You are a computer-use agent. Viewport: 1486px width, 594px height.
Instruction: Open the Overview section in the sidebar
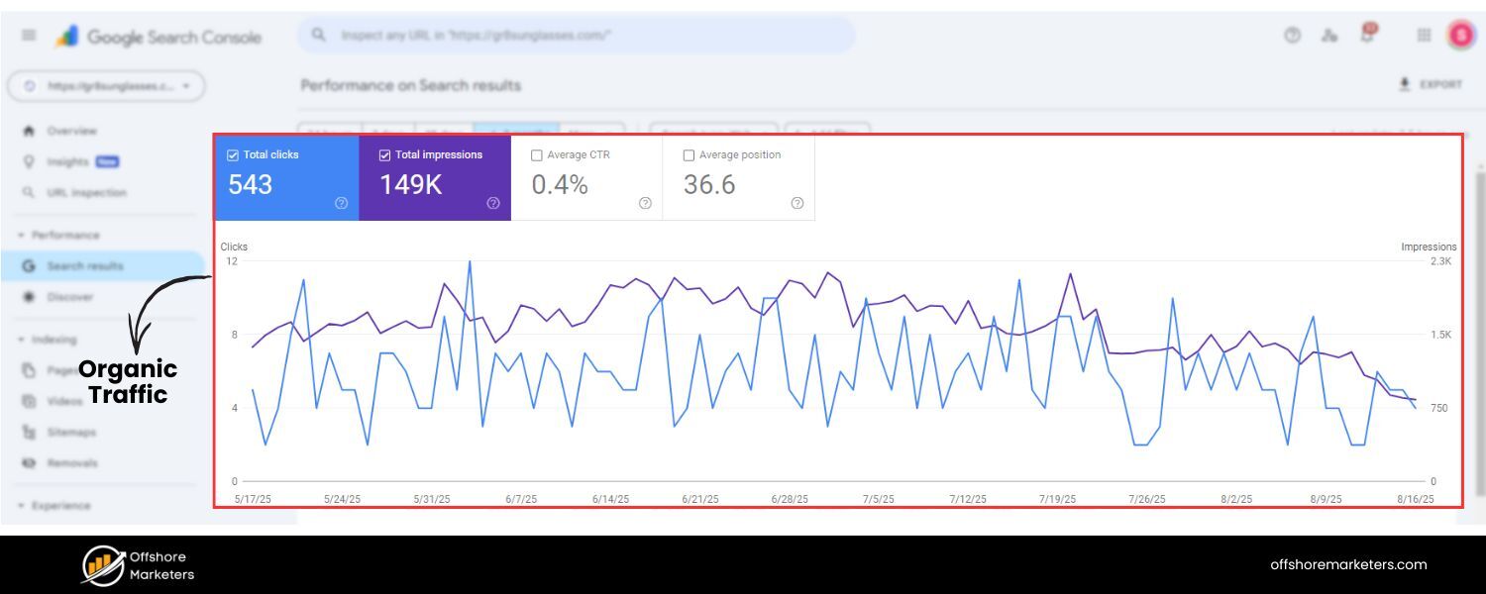[x=74, y=130]
